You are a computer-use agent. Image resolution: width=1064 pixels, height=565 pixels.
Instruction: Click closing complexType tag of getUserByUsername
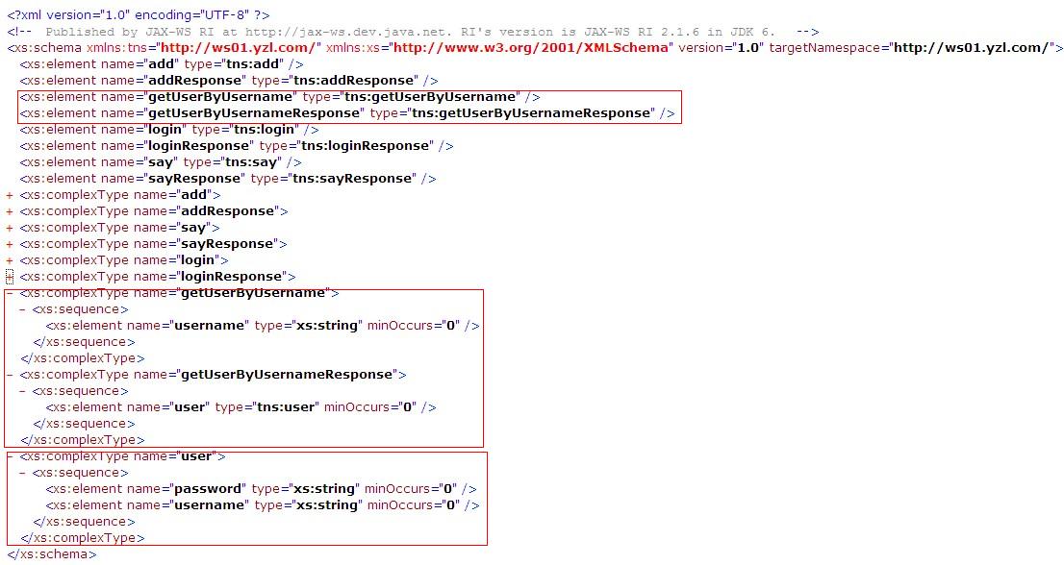point(83,358)
